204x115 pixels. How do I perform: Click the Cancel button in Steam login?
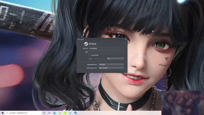point(116,59)
